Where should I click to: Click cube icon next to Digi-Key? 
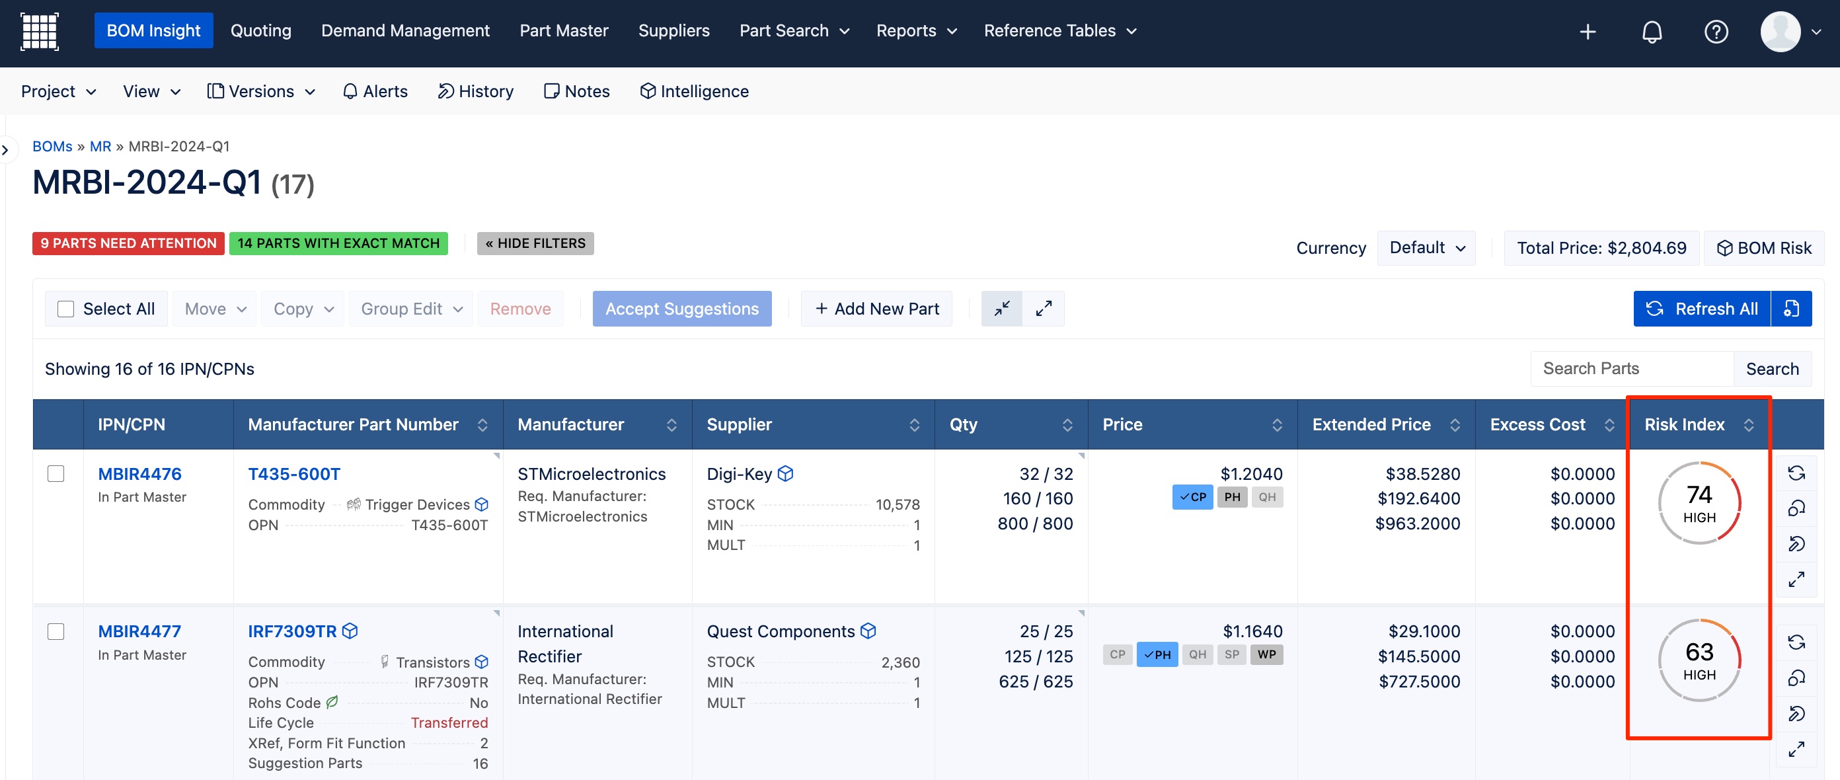pyautogui.click(x=785, y=473)
